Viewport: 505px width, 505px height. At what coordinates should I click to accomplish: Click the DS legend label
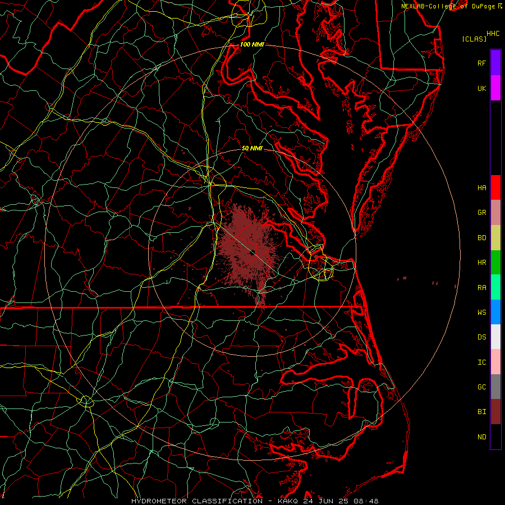coord(481,337)
